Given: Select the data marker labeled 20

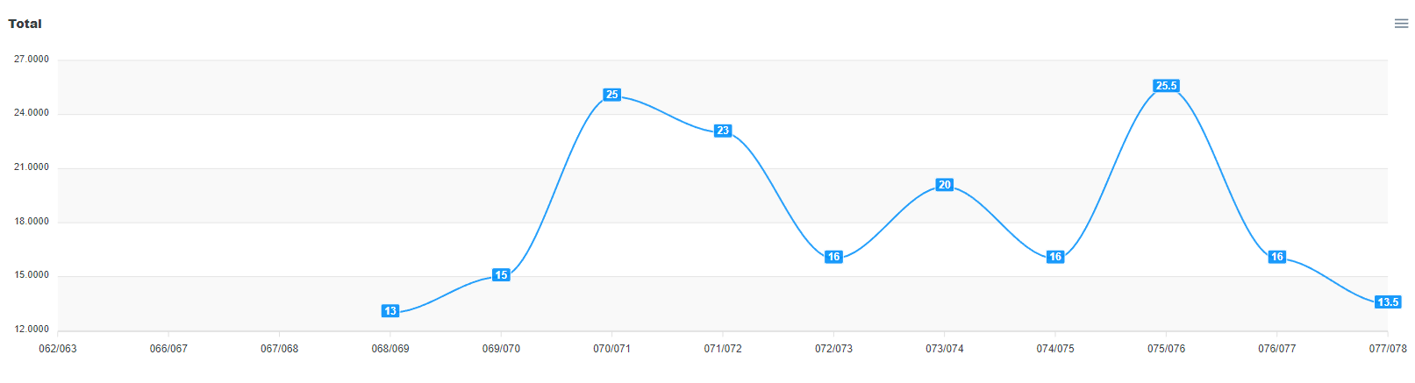Looking at the screenshot, I should point(944,185).
